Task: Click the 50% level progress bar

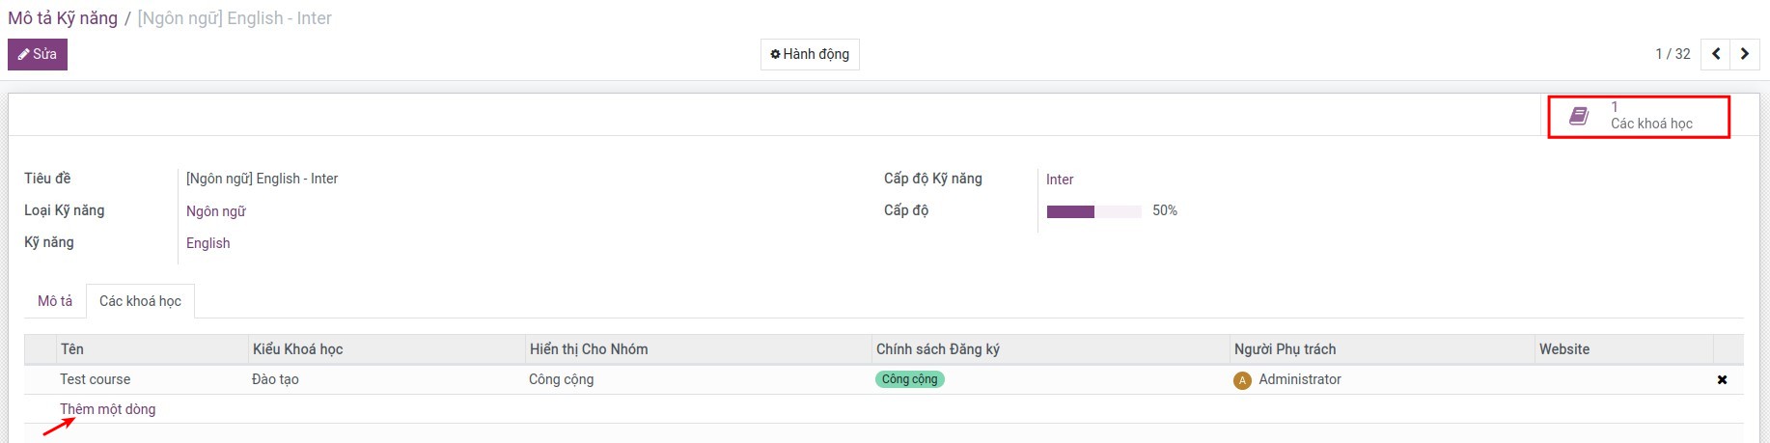Action: coord(1093,211)
